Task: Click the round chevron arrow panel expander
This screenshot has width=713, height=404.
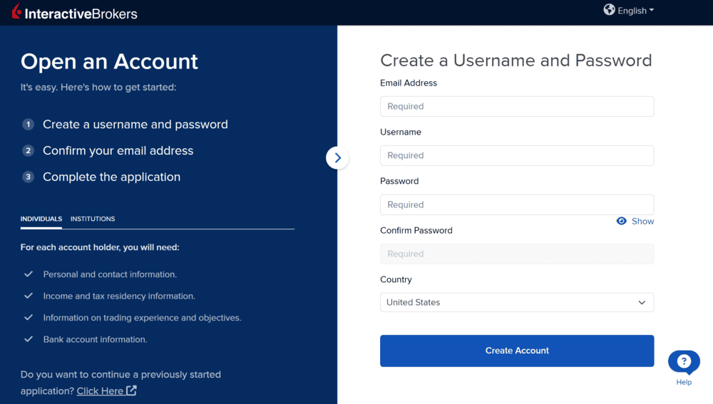Action: tap(337, 158)
